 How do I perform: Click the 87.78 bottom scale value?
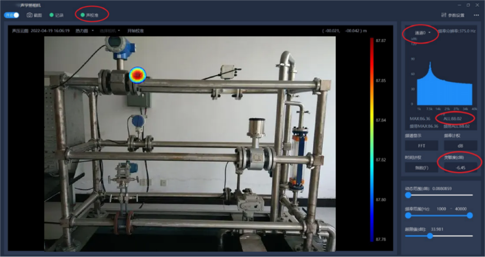click(x=381, y=240)
